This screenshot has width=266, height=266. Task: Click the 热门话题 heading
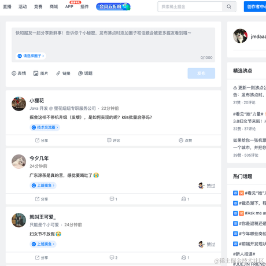coord(242,176)
